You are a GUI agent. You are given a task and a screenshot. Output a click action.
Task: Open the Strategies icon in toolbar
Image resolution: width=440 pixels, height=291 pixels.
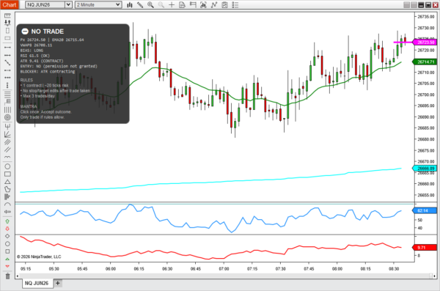[x=224, y=5]
